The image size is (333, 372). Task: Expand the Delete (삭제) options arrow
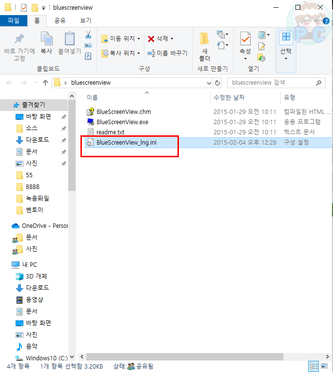pyautogui.click(x=172, y=38)
